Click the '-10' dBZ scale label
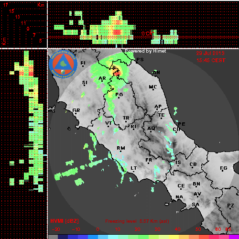The height and width of the screenshot is (239, 239). click(76, 229)
